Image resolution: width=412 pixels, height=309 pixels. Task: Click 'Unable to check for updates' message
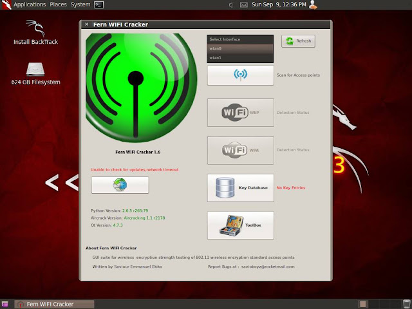(x=135, y=170)
